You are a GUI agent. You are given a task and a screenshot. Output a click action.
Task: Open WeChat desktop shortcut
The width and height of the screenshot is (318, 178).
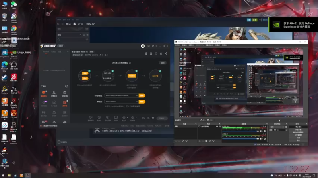tap(14, 4)
